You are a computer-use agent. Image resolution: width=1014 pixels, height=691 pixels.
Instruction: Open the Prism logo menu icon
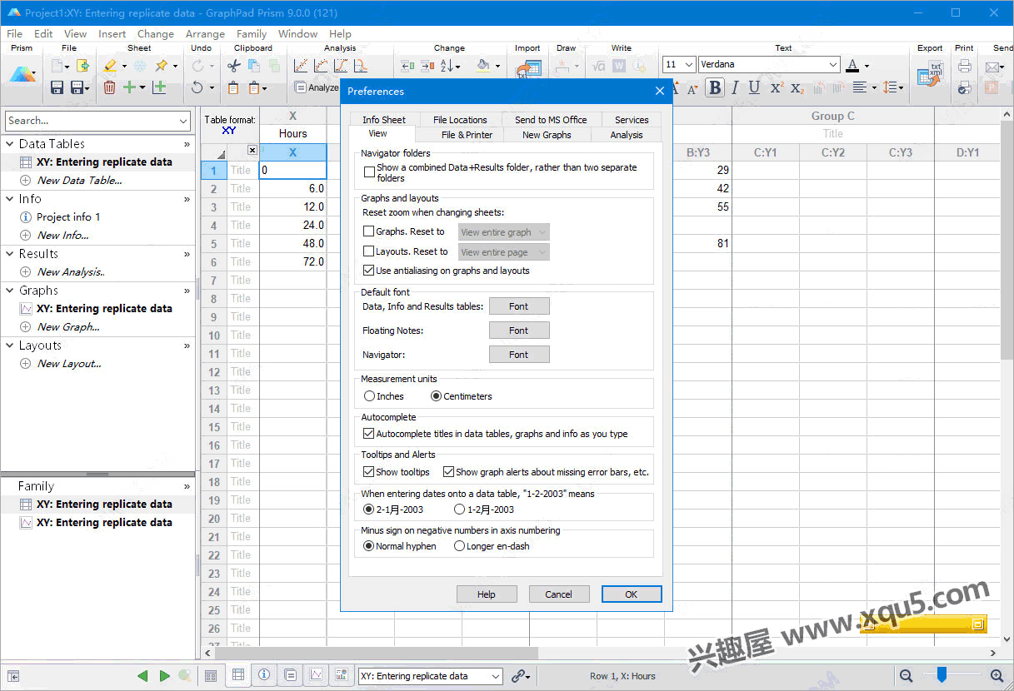22,74
